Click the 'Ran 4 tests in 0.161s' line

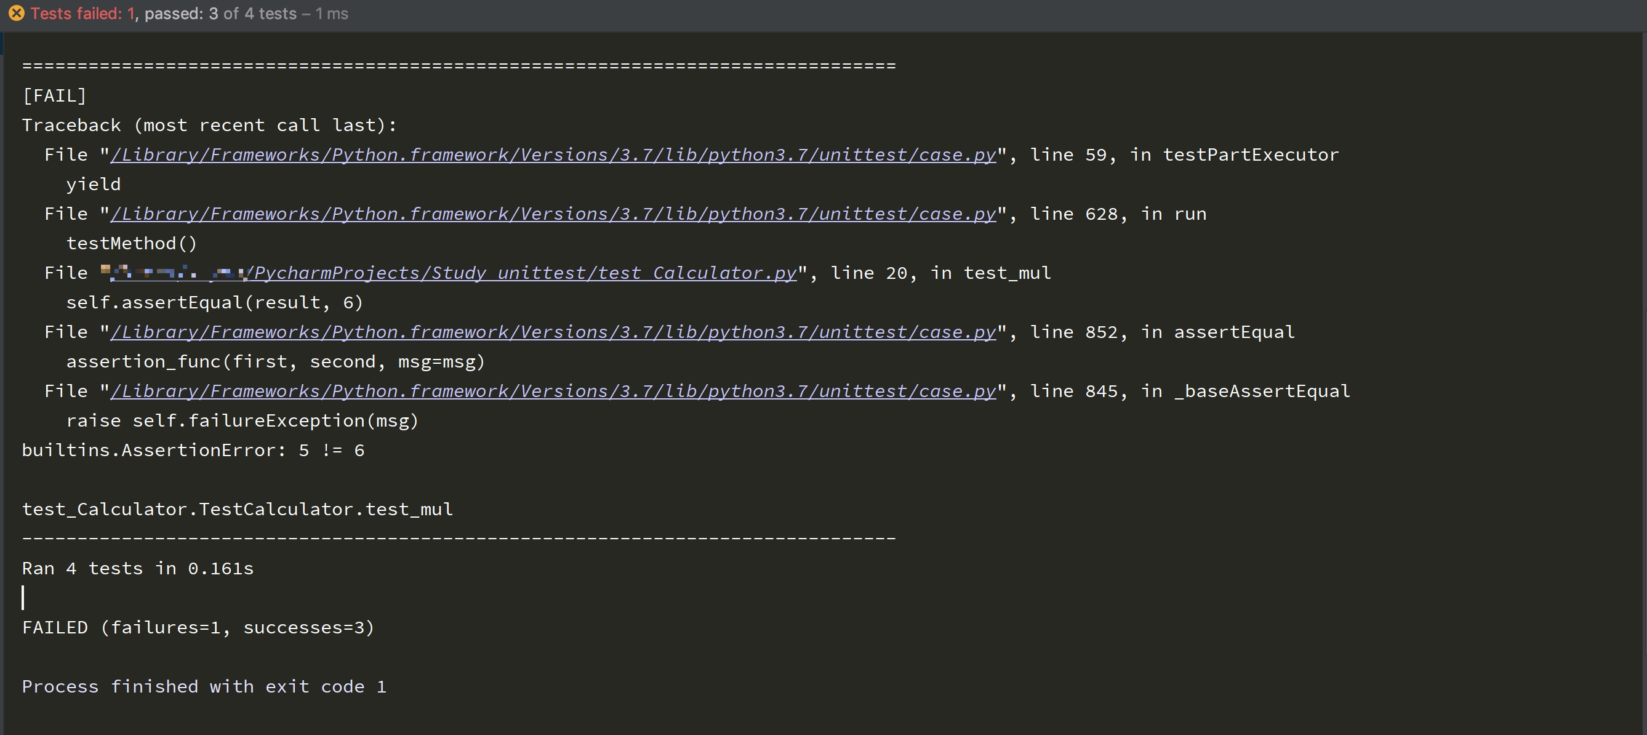coord(137,569)
